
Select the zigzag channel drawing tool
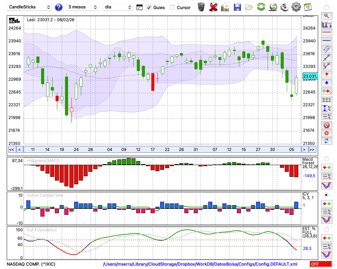pos(327,49)
